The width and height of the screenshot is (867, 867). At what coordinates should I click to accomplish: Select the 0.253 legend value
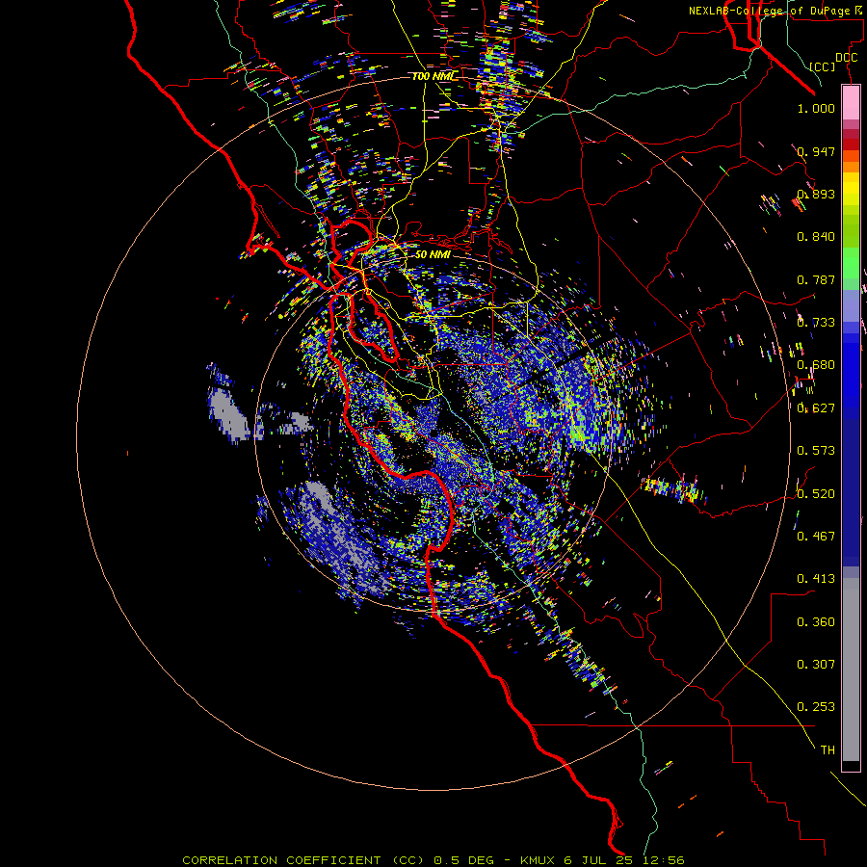coord(816,707)
